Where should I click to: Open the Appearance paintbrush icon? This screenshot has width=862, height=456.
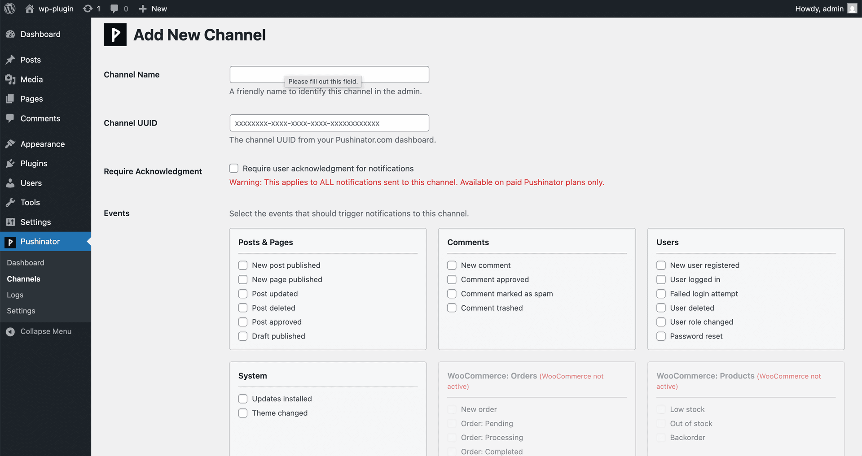tap(10, 143)
